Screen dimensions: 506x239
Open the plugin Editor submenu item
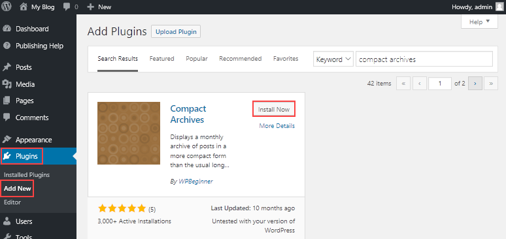tap(12, 202)
